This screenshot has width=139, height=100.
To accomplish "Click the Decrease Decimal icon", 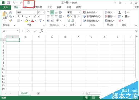I will [73, 20].
